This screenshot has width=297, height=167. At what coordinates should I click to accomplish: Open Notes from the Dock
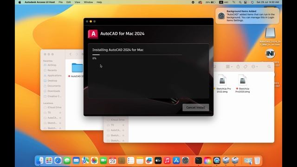click(140, 161)
